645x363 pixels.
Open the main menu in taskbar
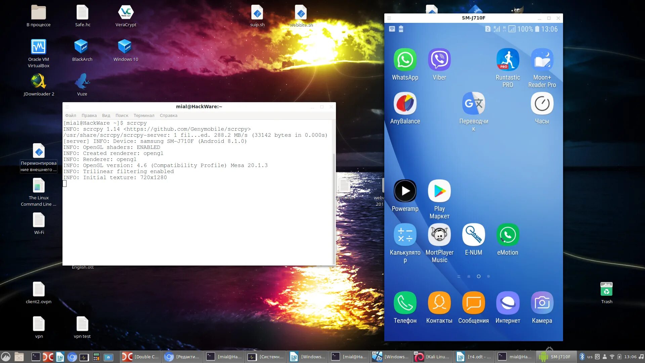[6, 357]
